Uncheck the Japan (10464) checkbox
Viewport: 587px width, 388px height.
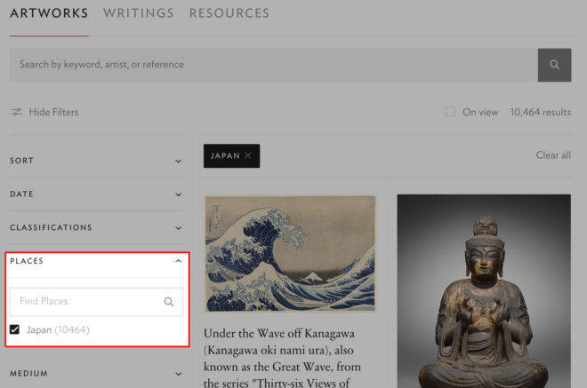tap(14, 329)
